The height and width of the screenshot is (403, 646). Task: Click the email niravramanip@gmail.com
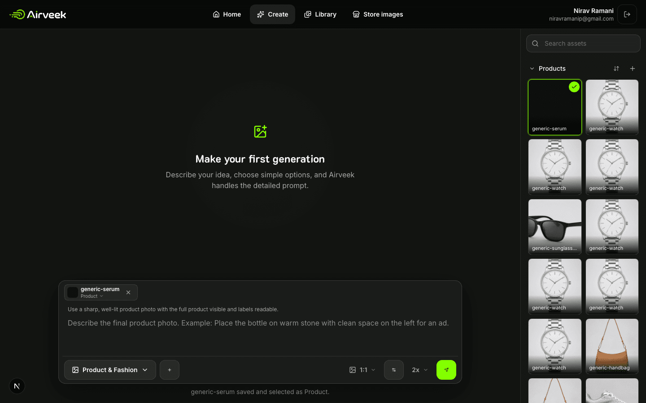(x=581, y=19)
